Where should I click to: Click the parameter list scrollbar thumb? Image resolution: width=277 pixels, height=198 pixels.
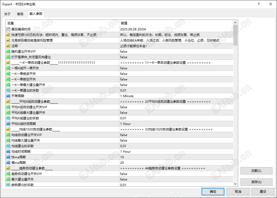235,35
